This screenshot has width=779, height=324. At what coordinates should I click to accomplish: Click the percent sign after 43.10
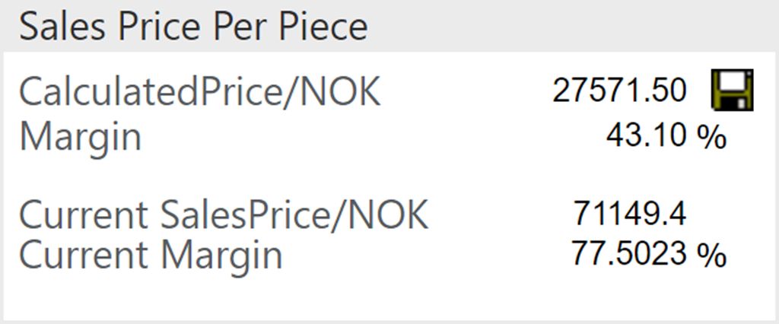(x=713, y=136)
